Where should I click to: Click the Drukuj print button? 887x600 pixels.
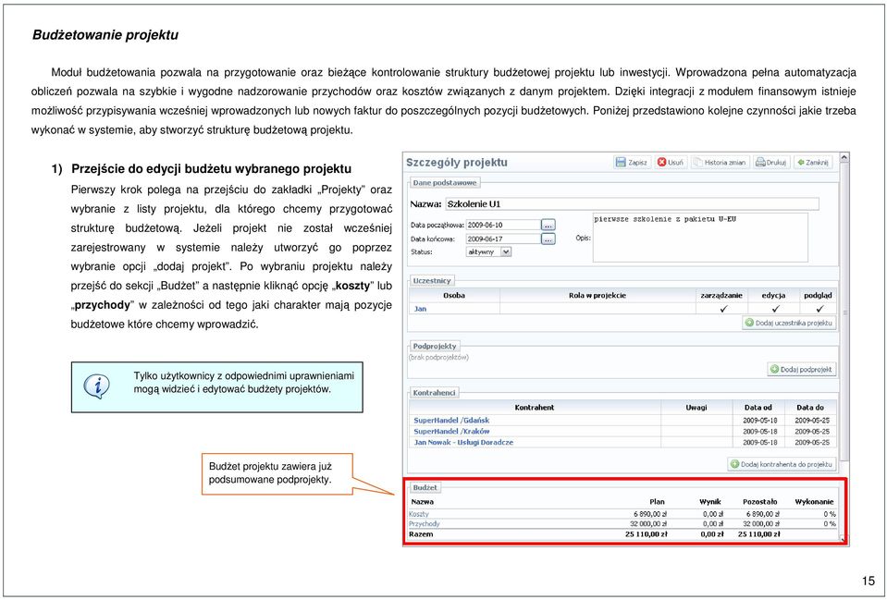(771, 163)
